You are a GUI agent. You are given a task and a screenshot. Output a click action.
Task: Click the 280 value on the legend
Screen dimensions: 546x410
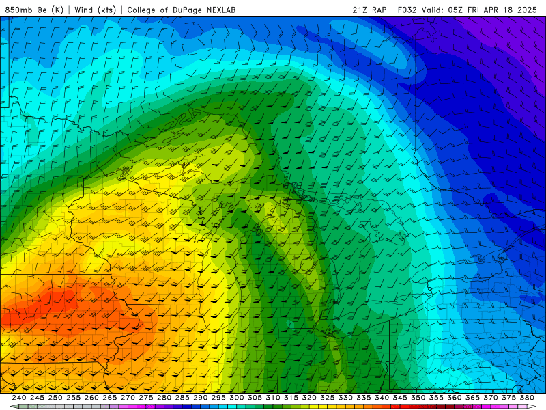pos(164,398)
